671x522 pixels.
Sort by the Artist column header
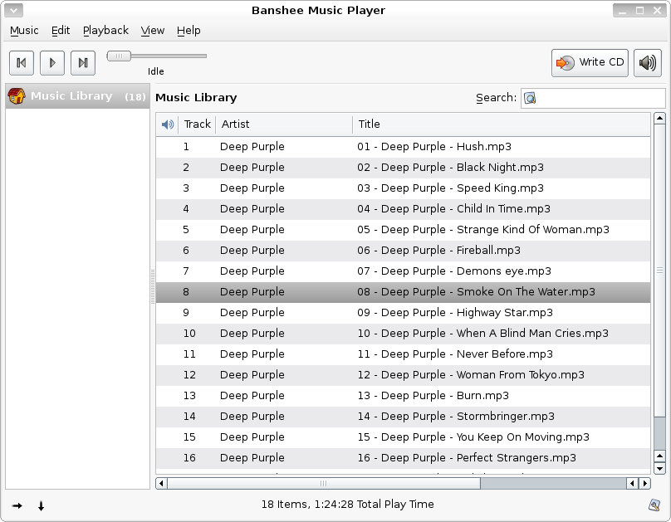[x=284, y=124]
